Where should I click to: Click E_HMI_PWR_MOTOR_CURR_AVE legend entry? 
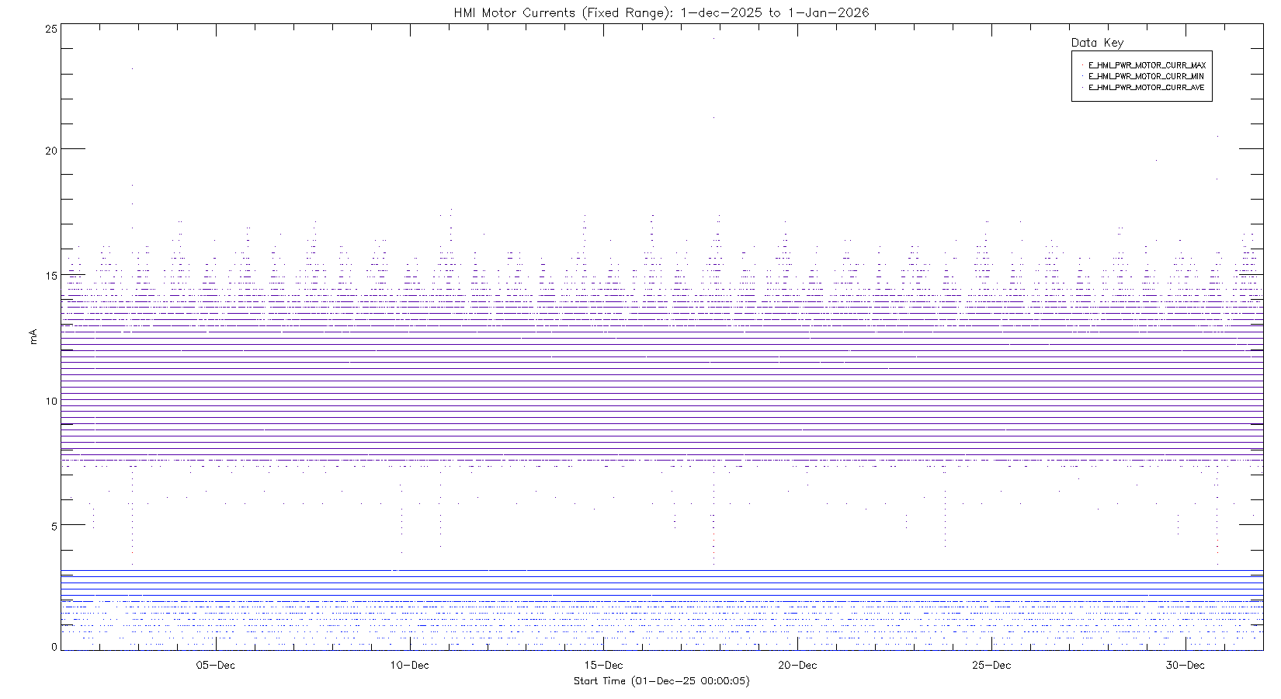[1146, 88]
